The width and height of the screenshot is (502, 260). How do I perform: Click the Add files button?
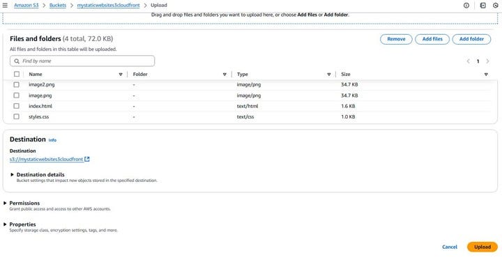(432, 39)
